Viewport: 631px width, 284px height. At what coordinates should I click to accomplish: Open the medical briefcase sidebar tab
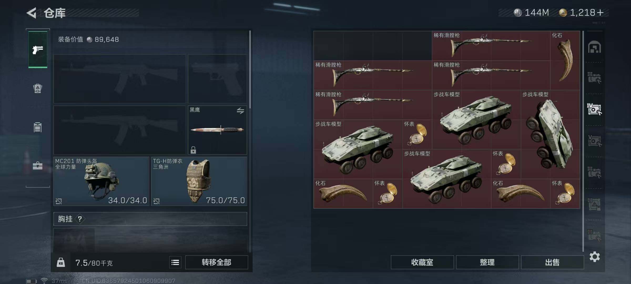click(x=38, y=166)
